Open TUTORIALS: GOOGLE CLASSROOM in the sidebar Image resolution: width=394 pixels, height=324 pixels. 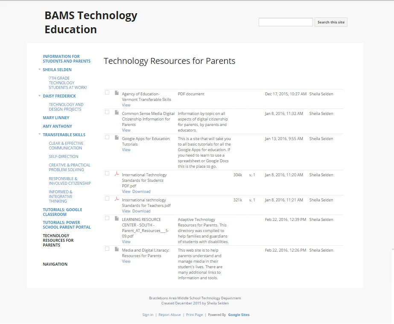(61, 212)
